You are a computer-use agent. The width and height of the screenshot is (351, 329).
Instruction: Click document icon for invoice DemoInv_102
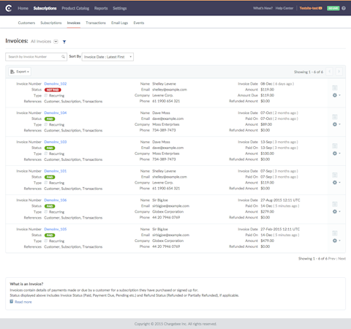coord(335,88)
